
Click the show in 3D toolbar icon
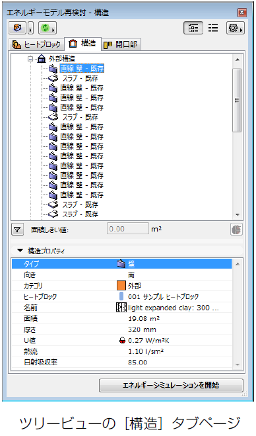tap(17, 28)
